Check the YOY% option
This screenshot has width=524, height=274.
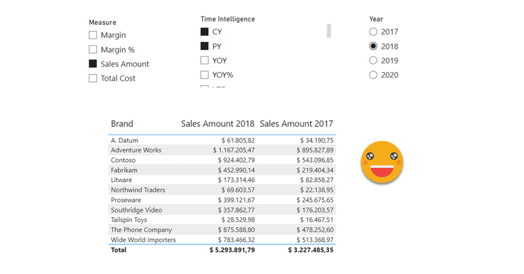(205, 75)
